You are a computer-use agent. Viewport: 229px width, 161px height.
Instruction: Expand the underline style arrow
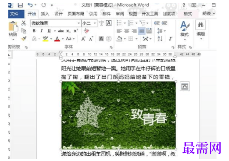55,31
